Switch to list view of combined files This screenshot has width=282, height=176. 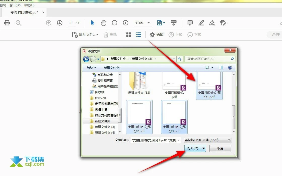(x=138, y=35)
